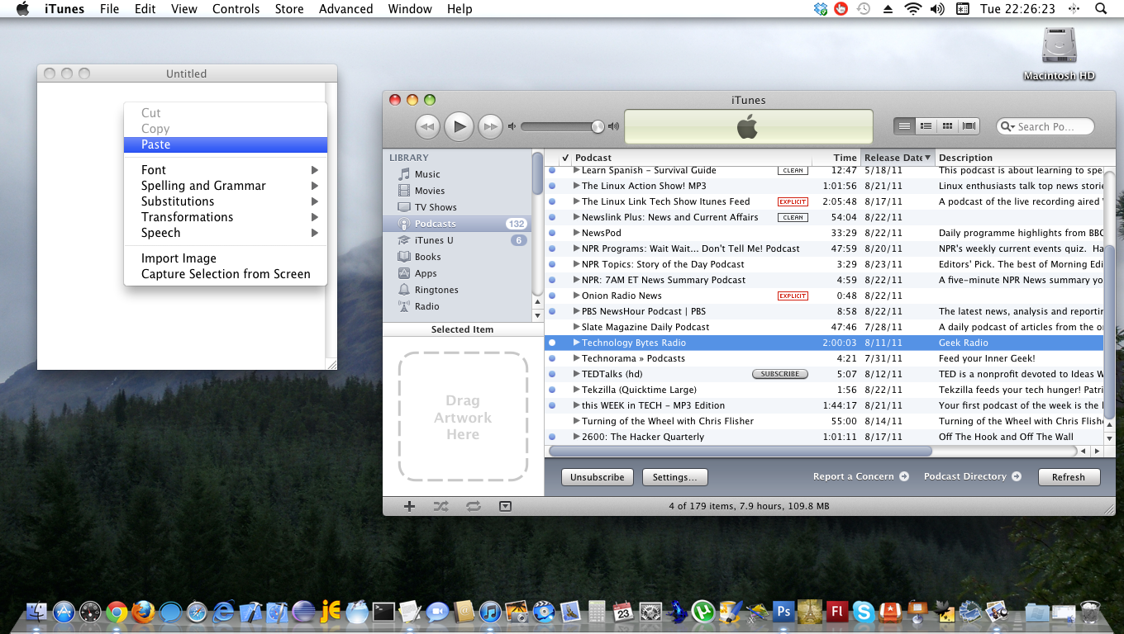Click the plus icon to add playlist
The height and width of the screenshot is (634, 1124).
(x=409, y=506)
